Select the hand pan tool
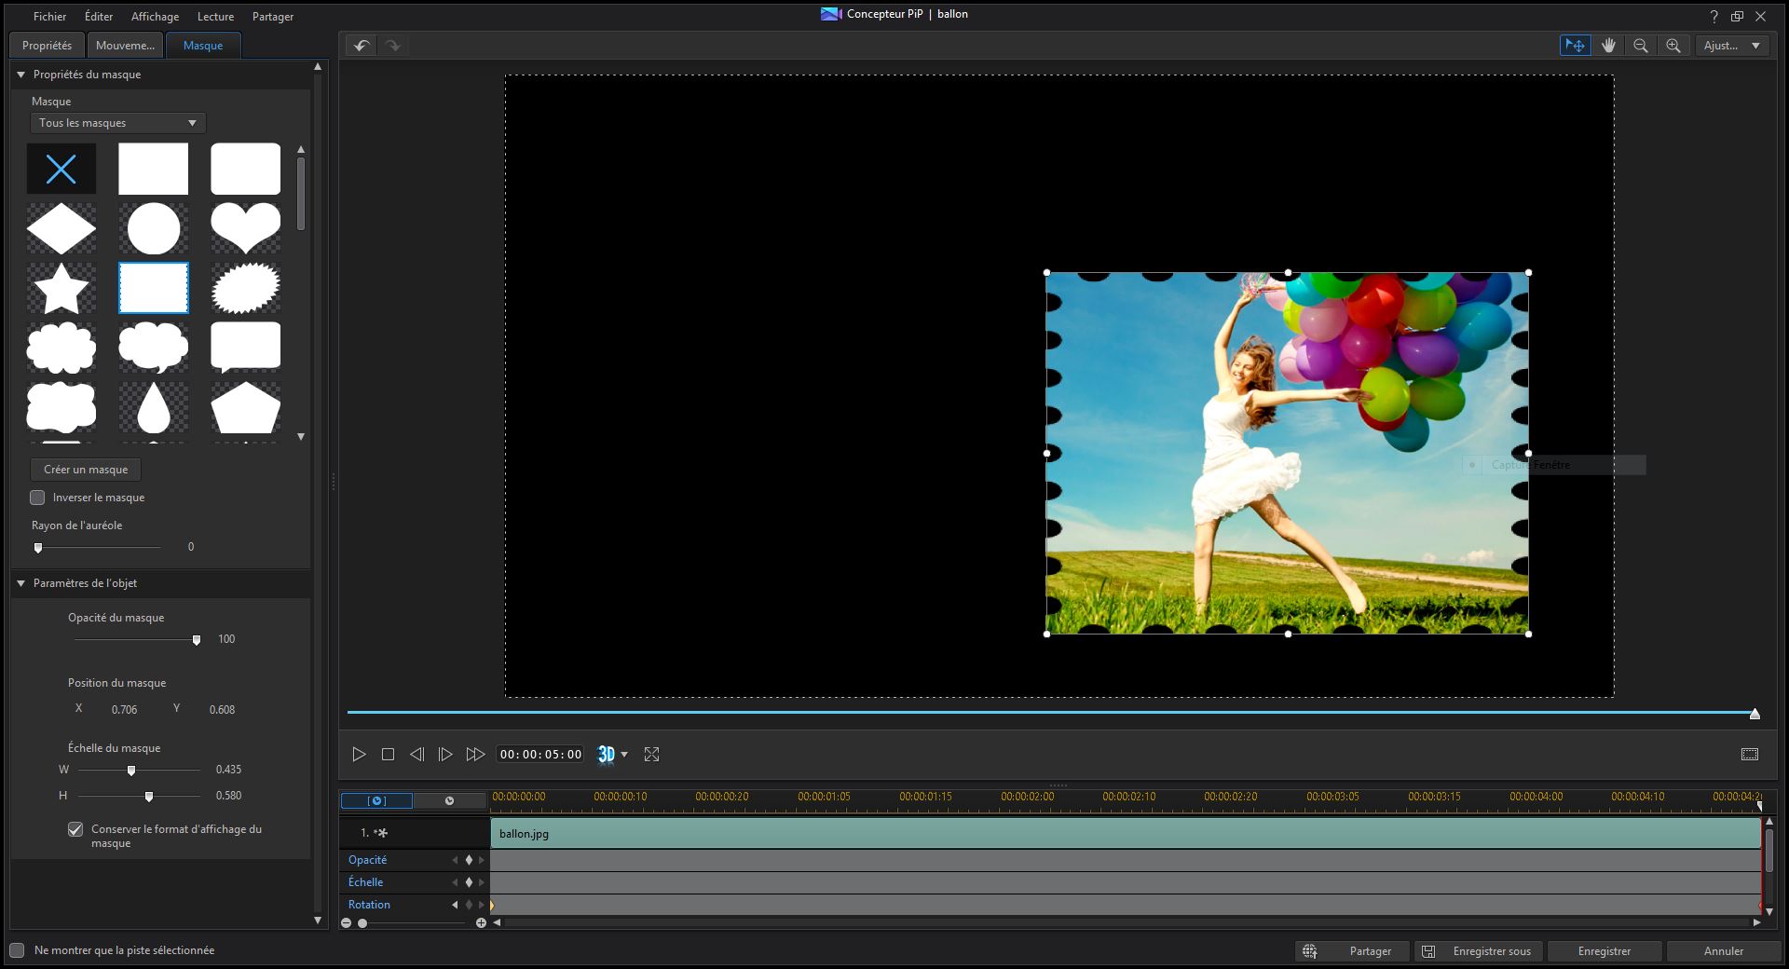Screen dimensions: 1789x969 tap(1608, 46)
